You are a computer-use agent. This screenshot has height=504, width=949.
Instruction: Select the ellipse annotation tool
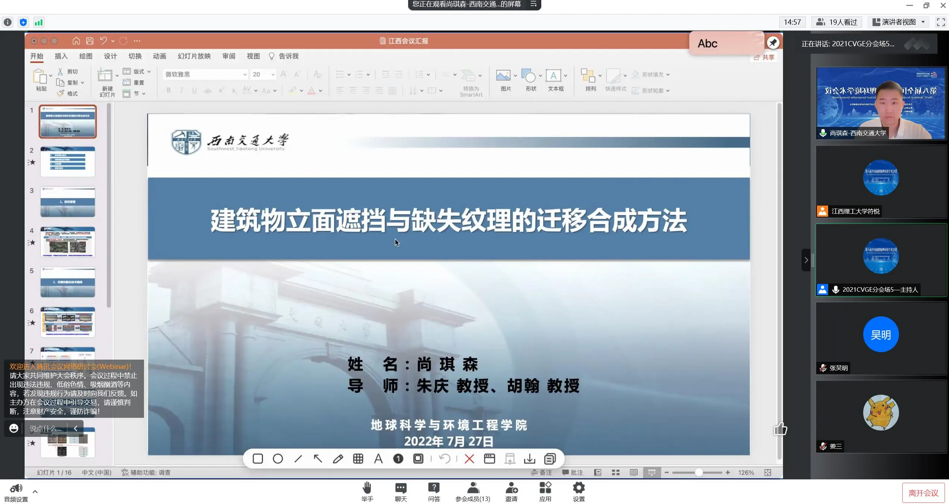278,458
